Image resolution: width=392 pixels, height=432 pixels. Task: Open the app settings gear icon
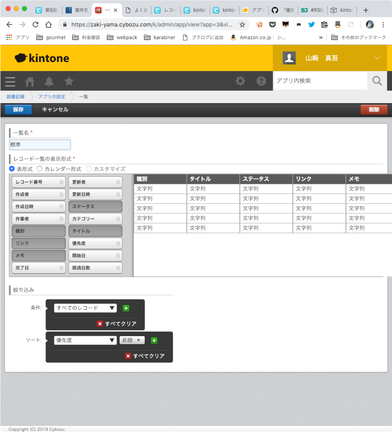coord(240,81)
